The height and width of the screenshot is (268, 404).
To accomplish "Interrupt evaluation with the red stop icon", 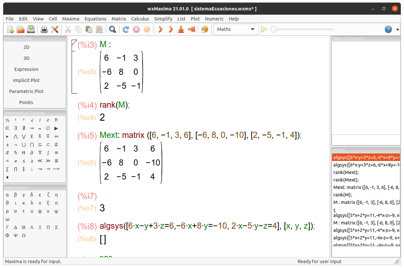I will pyautogui.click(x=136, y=29).
